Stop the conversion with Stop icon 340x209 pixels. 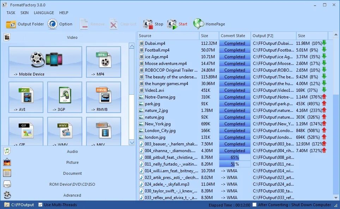coord(148,24)
